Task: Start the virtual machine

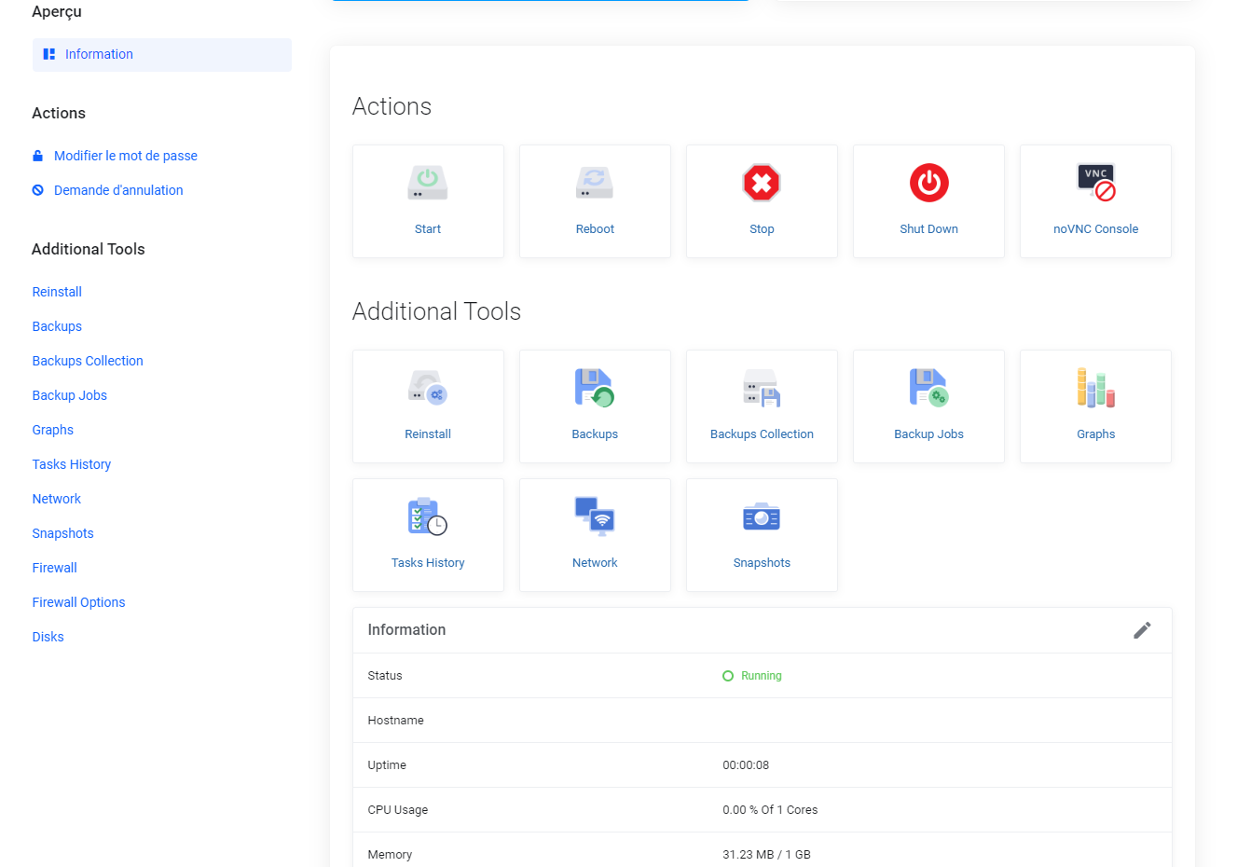Action: click(428, 200)
